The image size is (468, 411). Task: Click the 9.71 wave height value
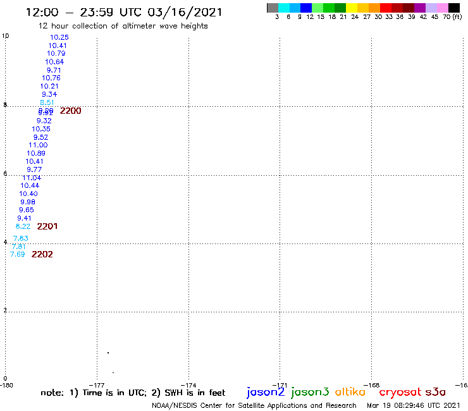coord(54,70)
